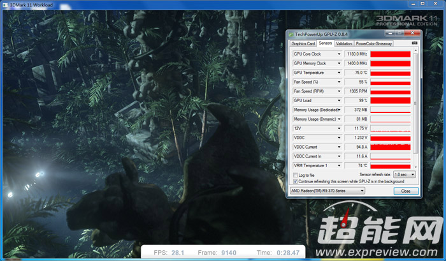Open the VDDC Current In sensor dropdown
This screenshot has width=446, height=261.
coord(339,156)
